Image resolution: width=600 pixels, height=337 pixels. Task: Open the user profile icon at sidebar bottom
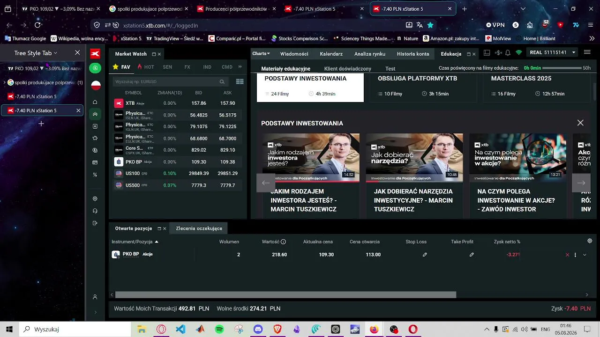(95, 297)
